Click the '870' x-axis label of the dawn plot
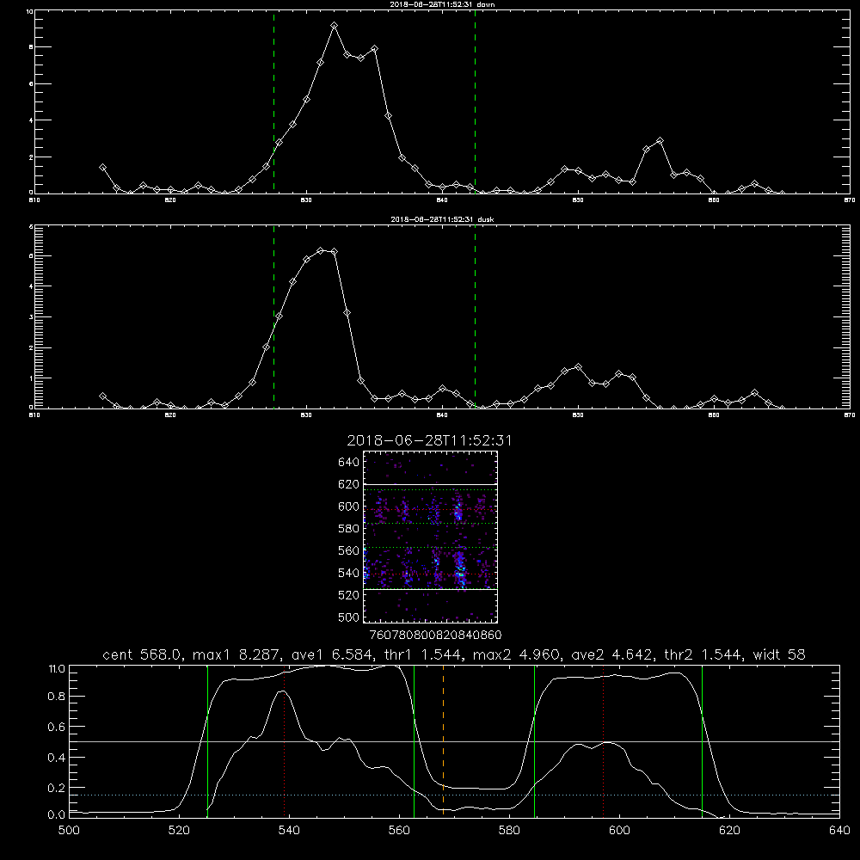This screenshot has width=860, height=860. tap(850, 200)
